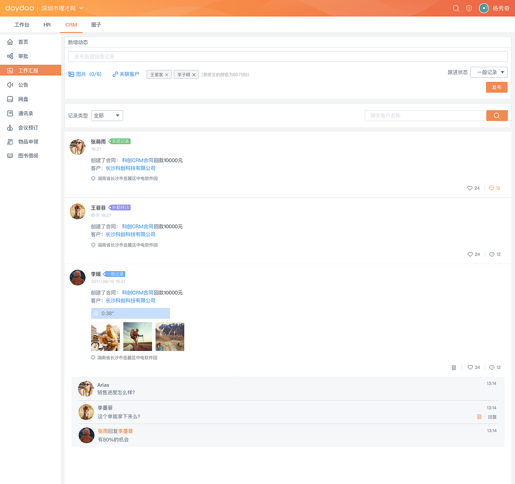The height and width of the screenshot is (484, 515).
Task: Open 王菲菲's avatar
Action: 78,211
